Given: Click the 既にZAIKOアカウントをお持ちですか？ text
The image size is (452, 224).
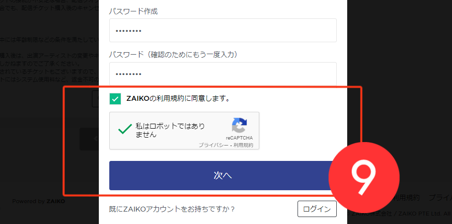Looking at the screenshot, I should pos(172,209).
